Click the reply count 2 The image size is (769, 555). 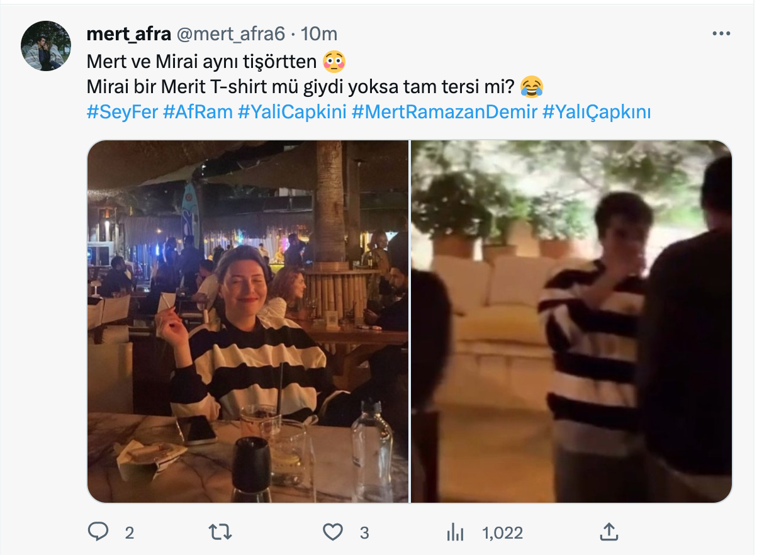click(129, 534)
